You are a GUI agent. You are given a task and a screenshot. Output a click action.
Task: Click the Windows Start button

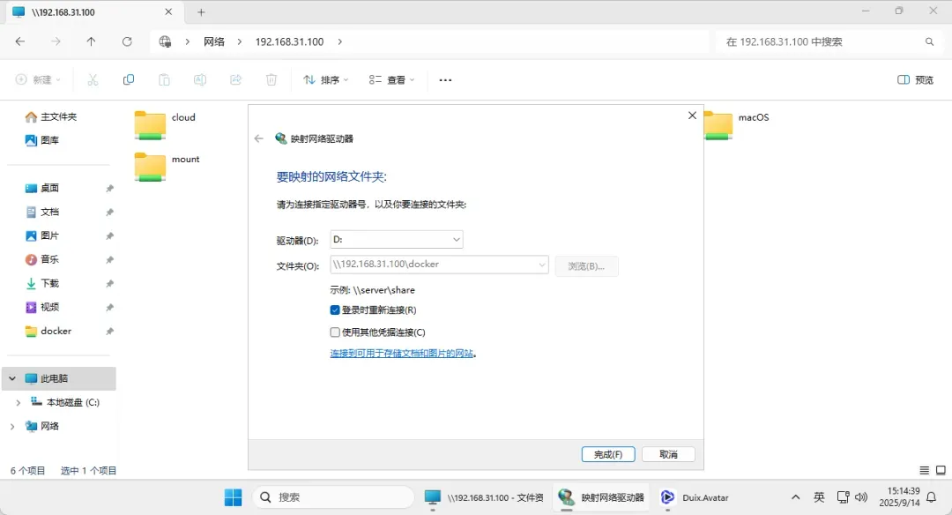[x=233, y=497]
